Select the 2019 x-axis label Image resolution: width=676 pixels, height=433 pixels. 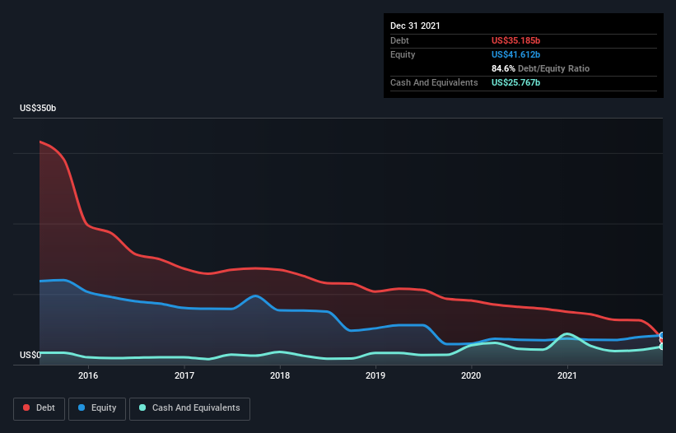click(375, 375)
